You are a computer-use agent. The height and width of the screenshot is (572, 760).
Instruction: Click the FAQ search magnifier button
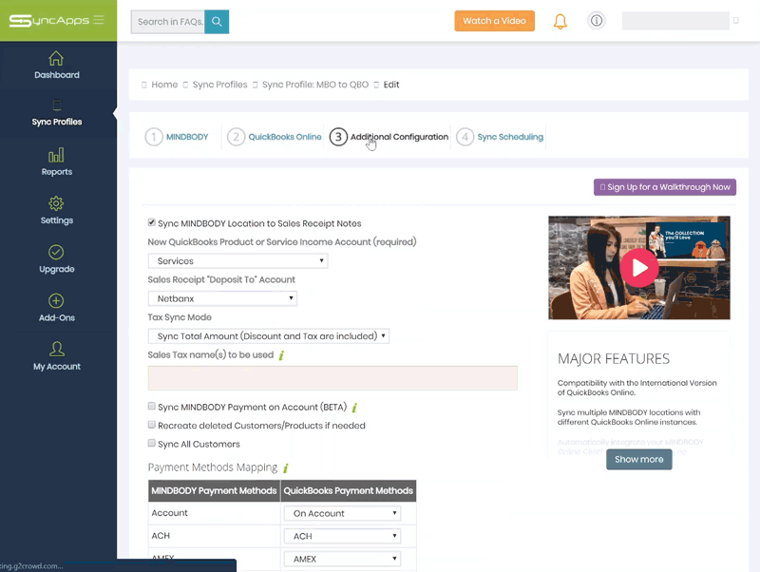click(217, 21)
